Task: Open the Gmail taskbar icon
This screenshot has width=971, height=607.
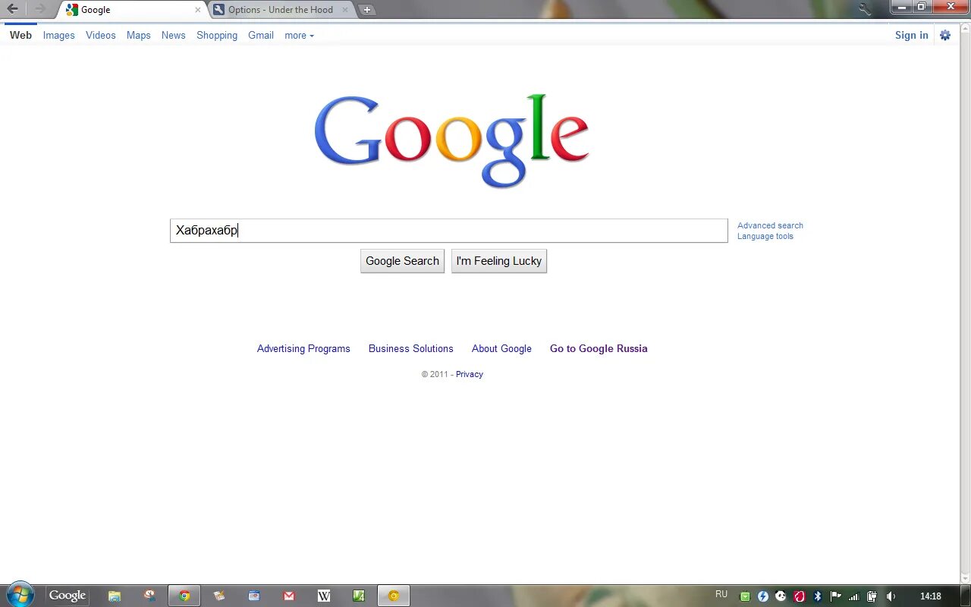Action: pyautogui.click(x=289, y=596)
